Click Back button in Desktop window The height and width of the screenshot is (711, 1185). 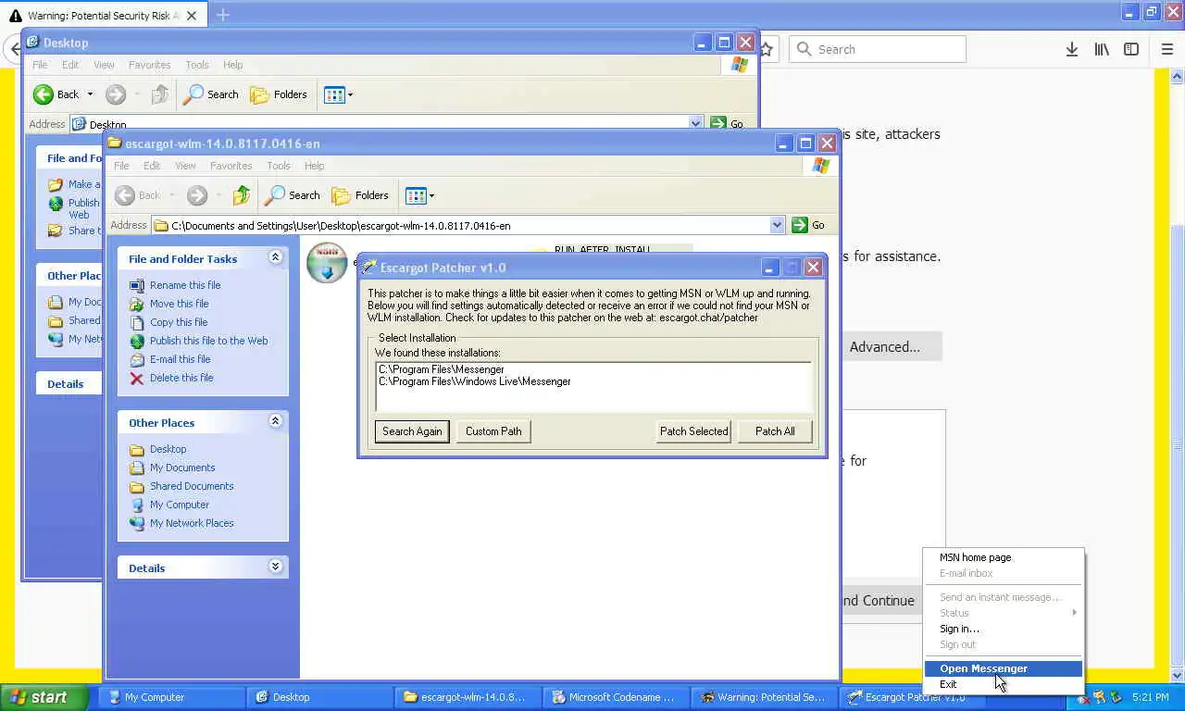pos(56,94)
